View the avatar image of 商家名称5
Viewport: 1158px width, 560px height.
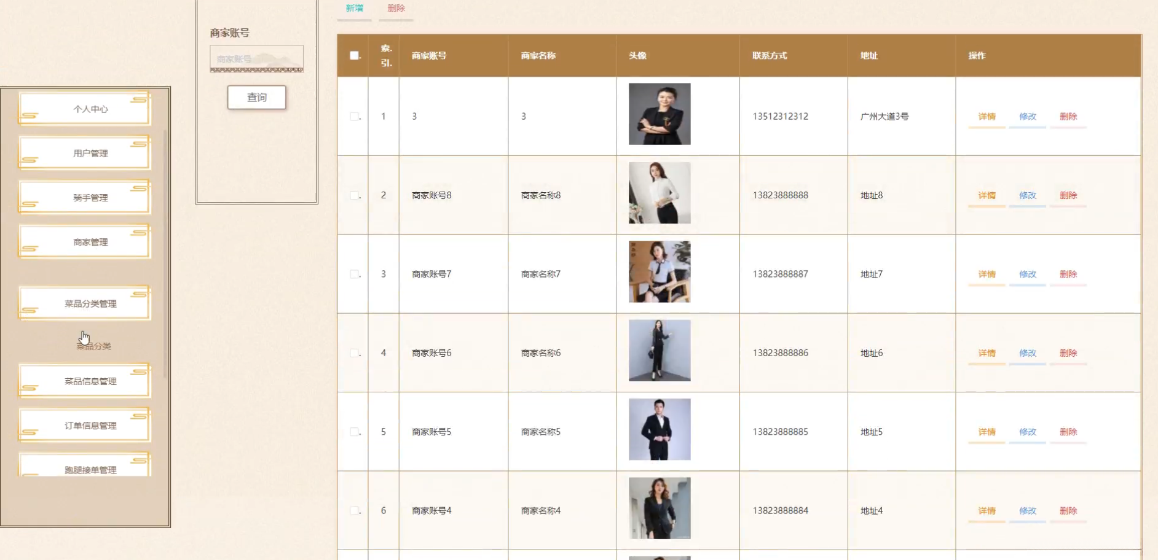659,429
